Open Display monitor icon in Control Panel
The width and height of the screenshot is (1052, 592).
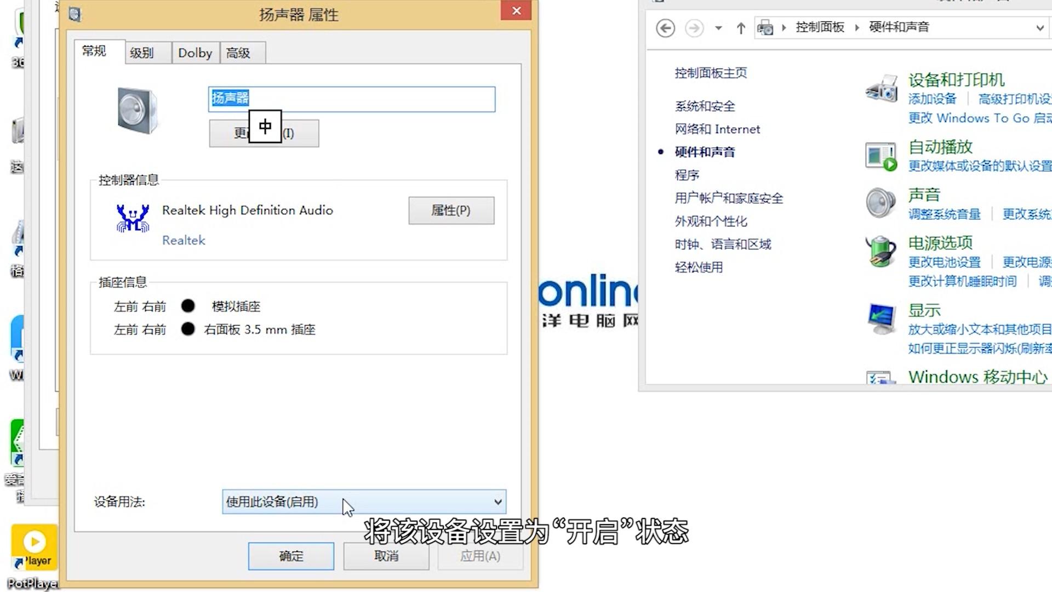pyautogui.click(x=882, y=318)
